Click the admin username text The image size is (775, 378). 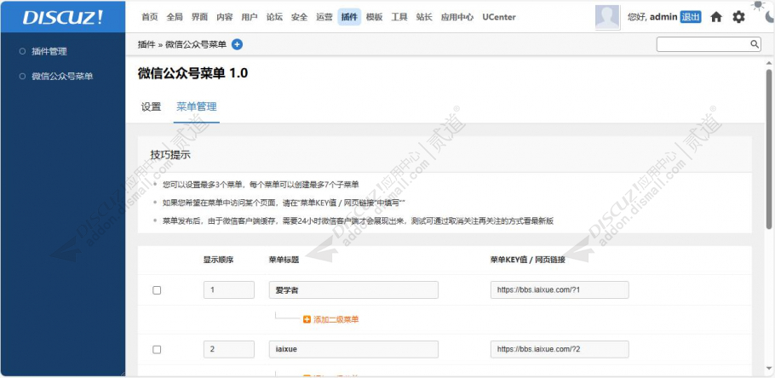(663, 17)
